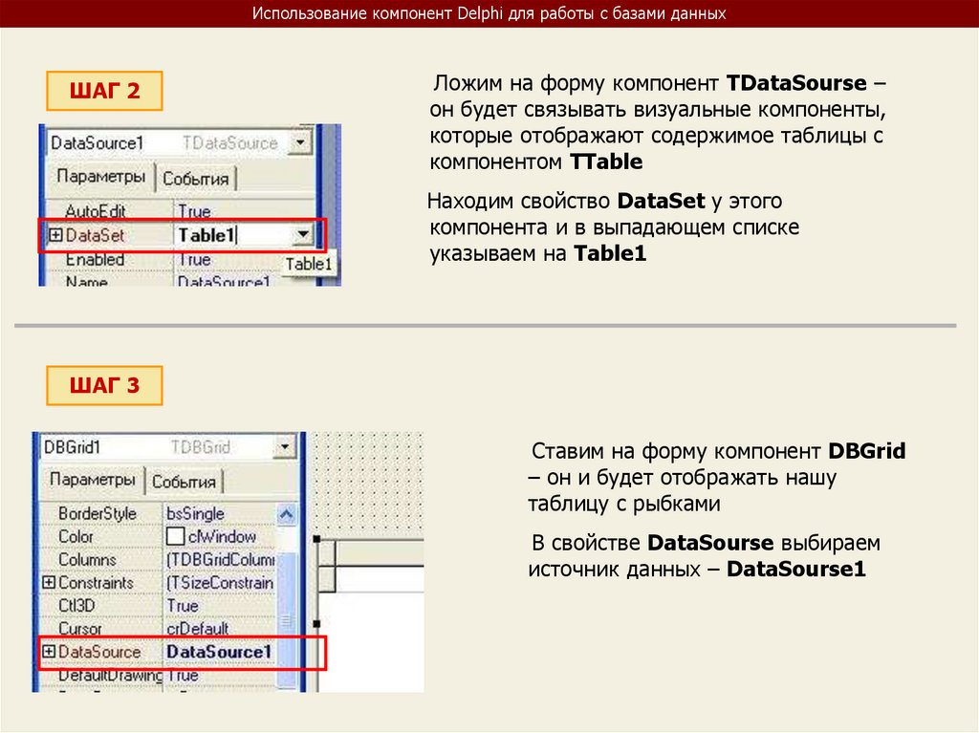The height and width of the screenshot is (733, 979).
Task: Expand the DataSet property node
Action: click(x=55, y=235)
